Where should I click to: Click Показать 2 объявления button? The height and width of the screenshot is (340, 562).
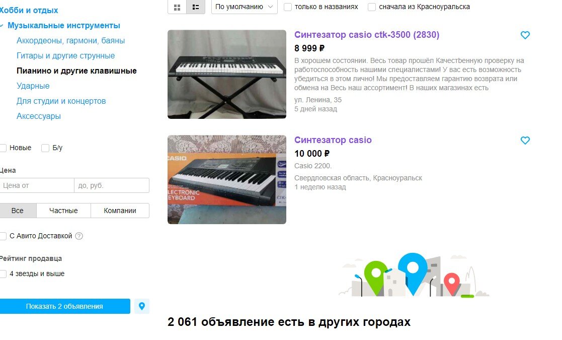[64, 306]
